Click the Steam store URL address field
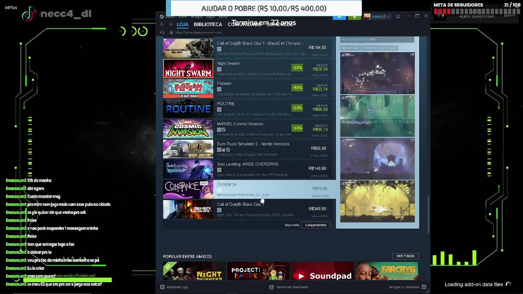Screen dimensions: 523x294 click(199, 32)
